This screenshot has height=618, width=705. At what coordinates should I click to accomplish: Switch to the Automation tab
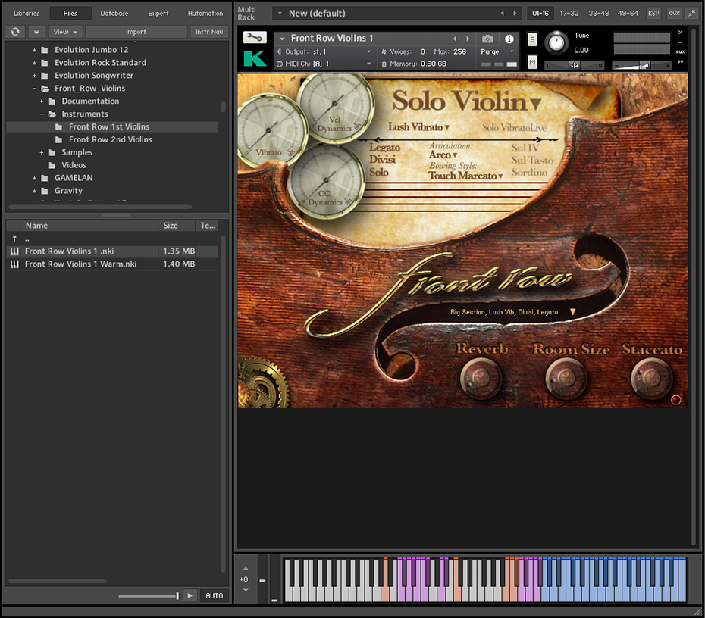(x=205, y=14)
